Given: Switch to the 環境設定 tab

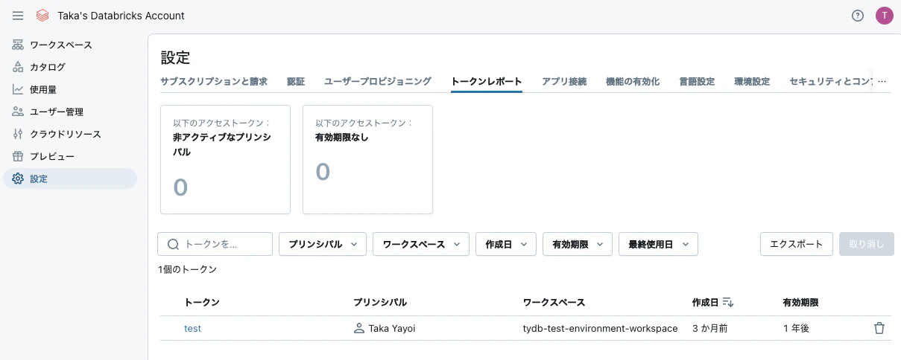Looking at the screenshot, I should [752, 82].
